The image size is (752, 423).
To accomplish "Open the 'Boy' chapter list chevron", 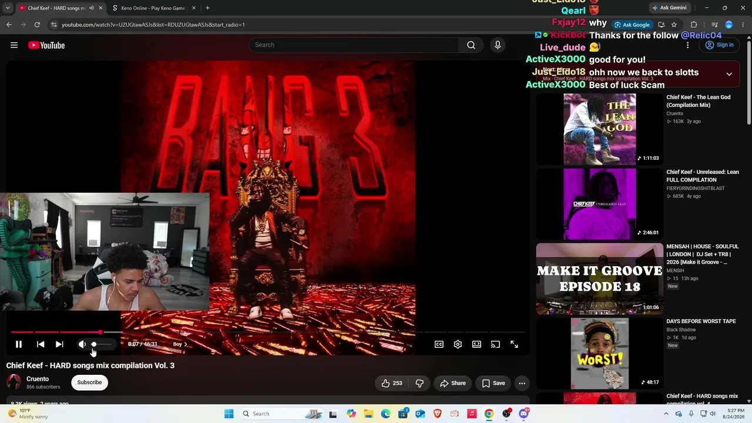I will click(x=186, y=344).
